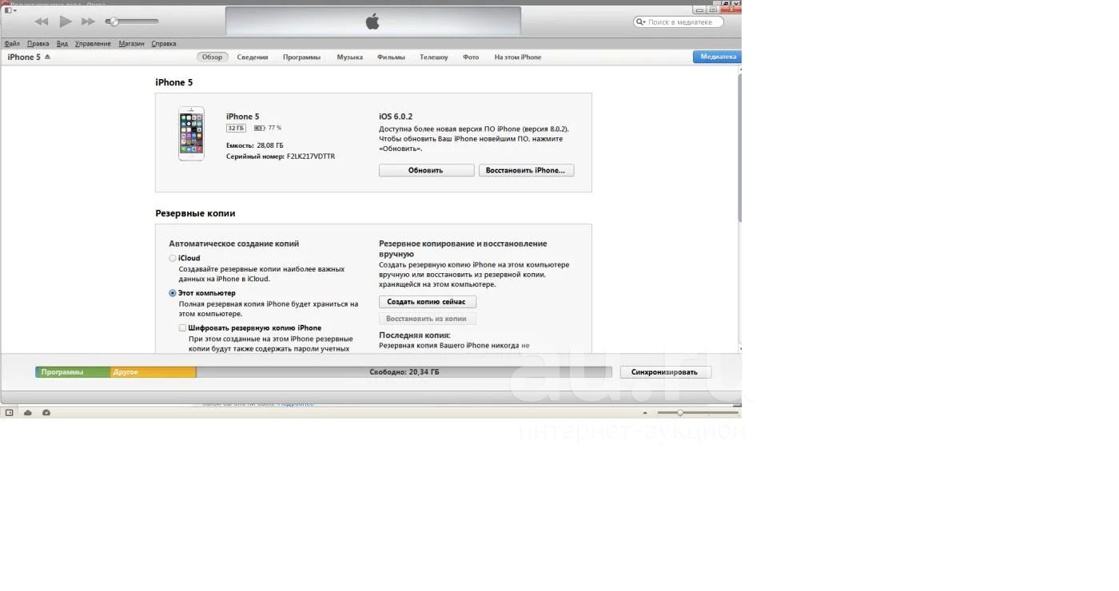Click the Резервные копии section heading

coord(195,213)
